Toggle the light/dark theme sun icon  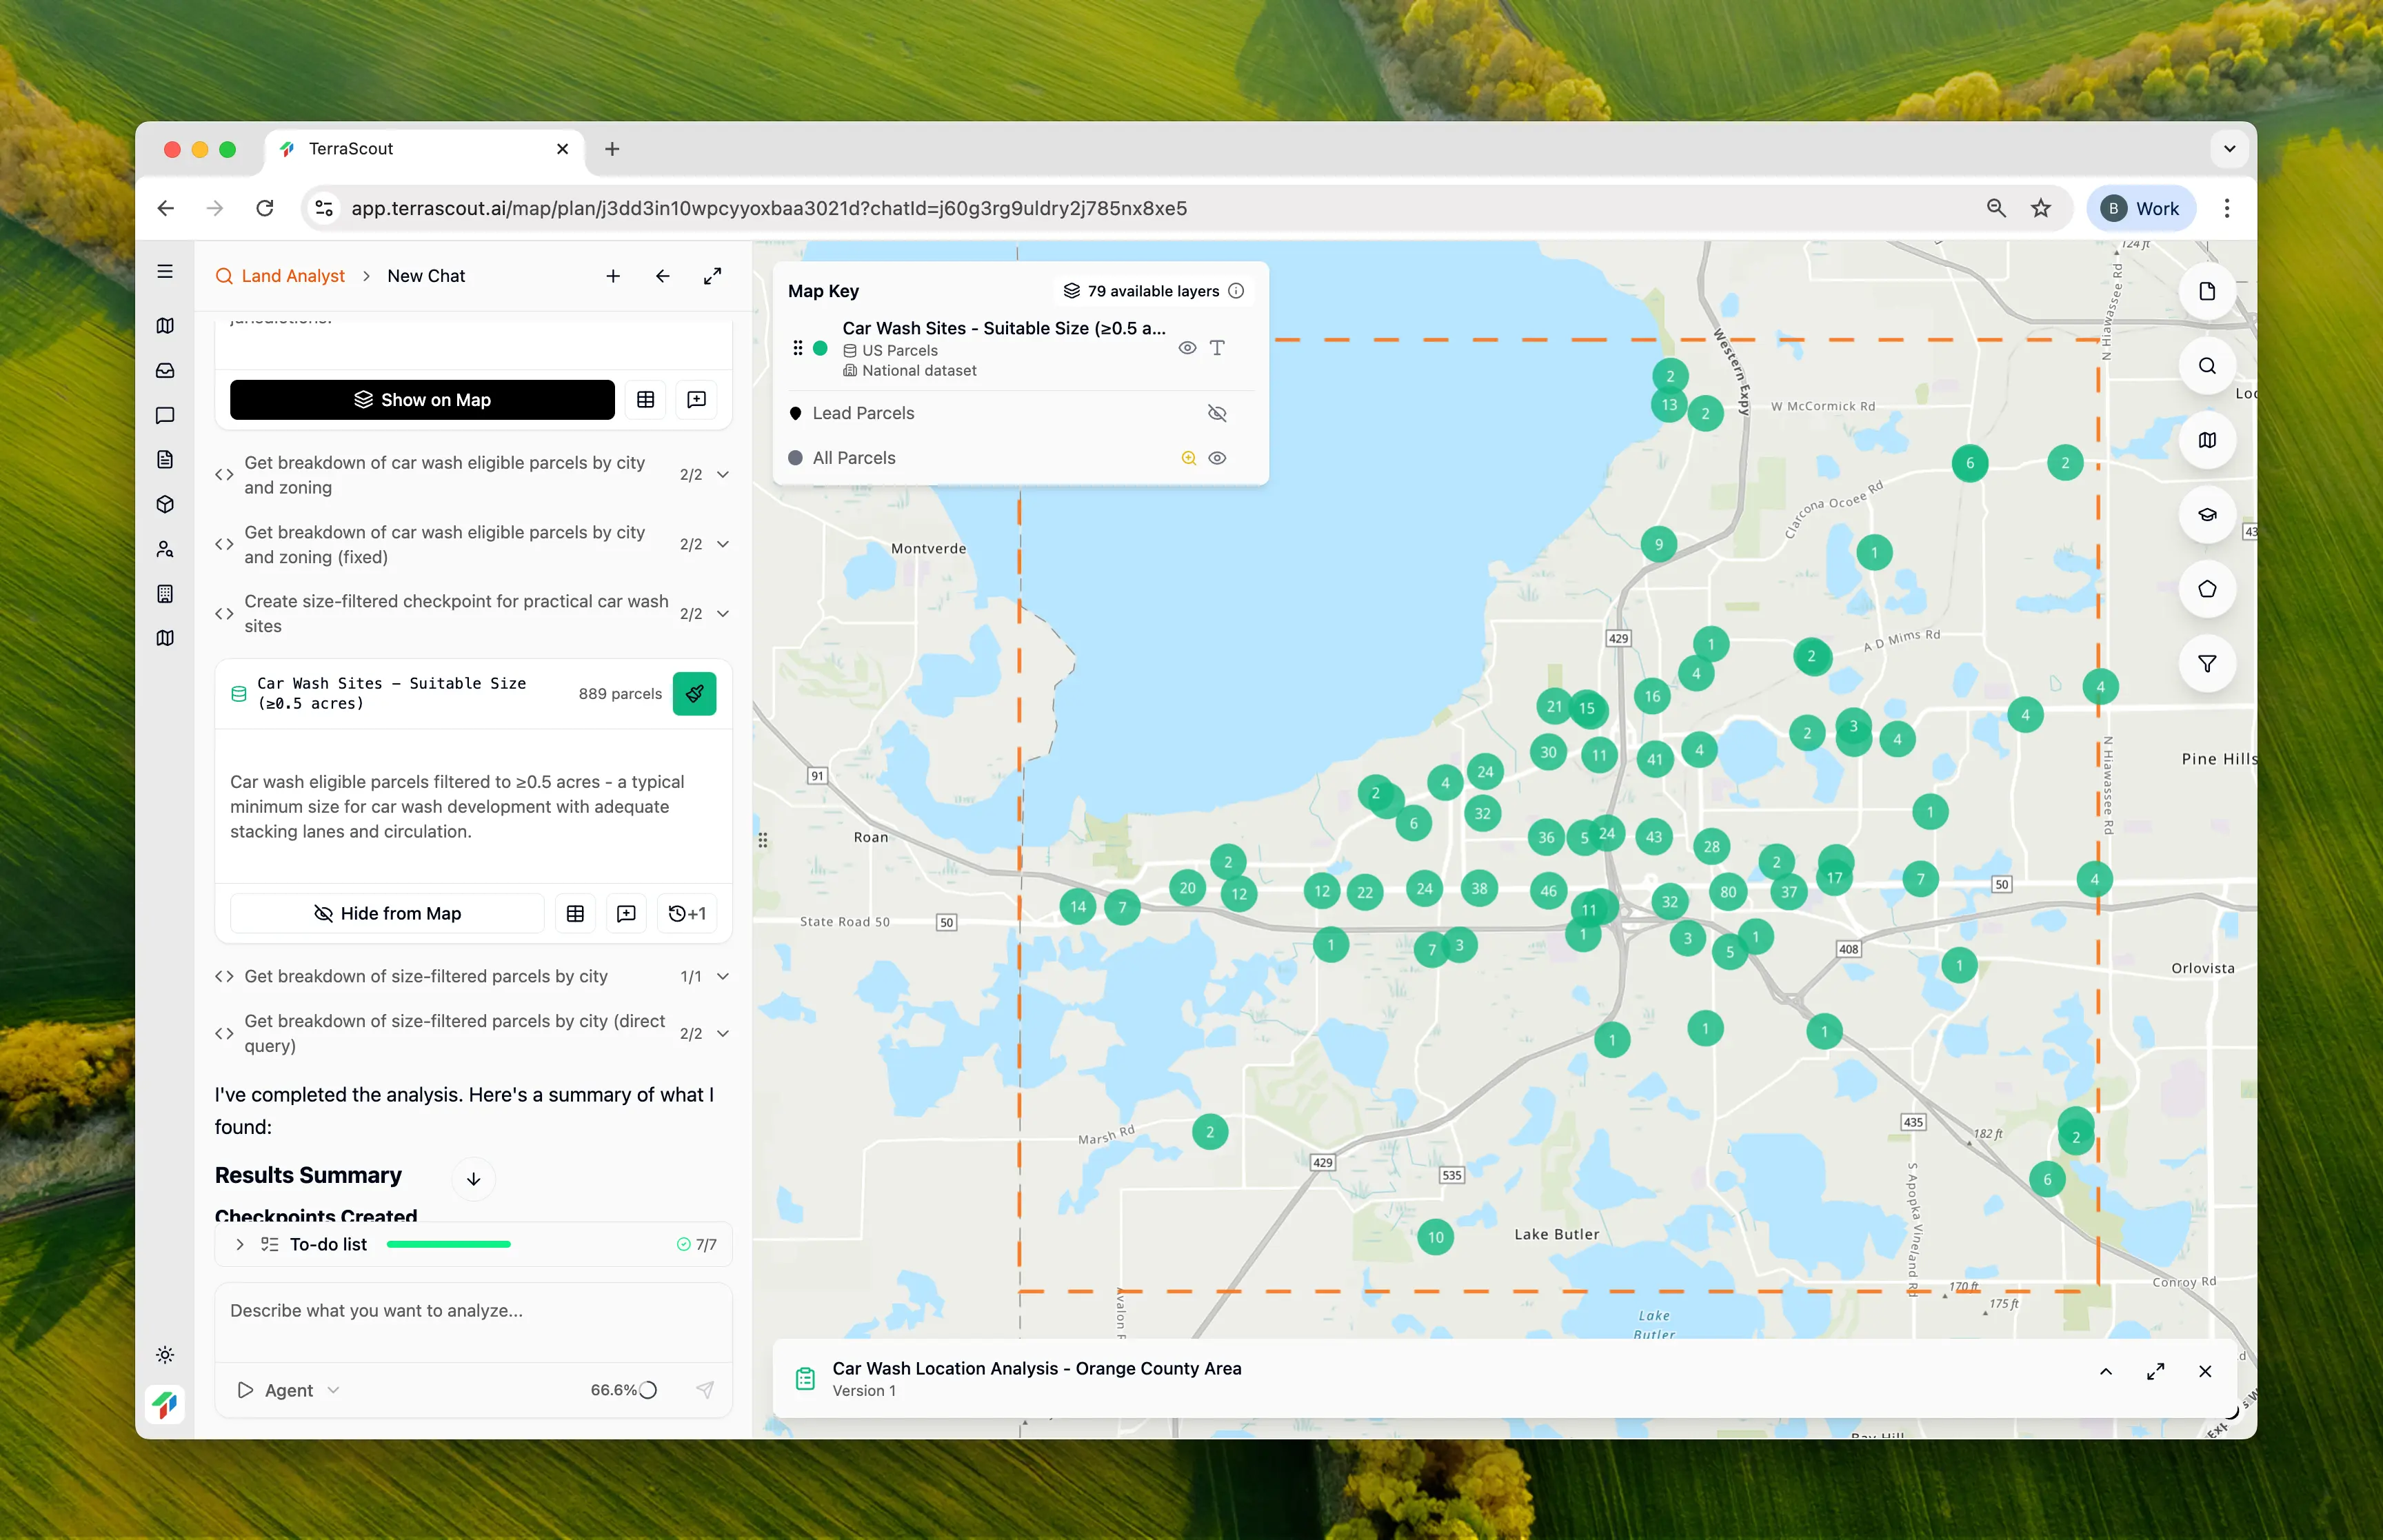pyautogui.click(x=165, y=1355)
